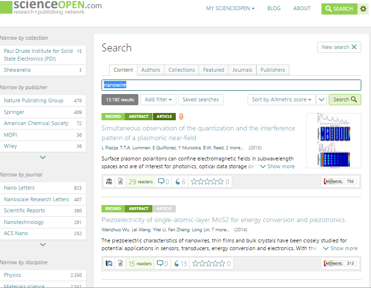The height and width of the screenshot is (288, 371).
Task: Rate the first result using the stars
Action: tap(207, 181)
